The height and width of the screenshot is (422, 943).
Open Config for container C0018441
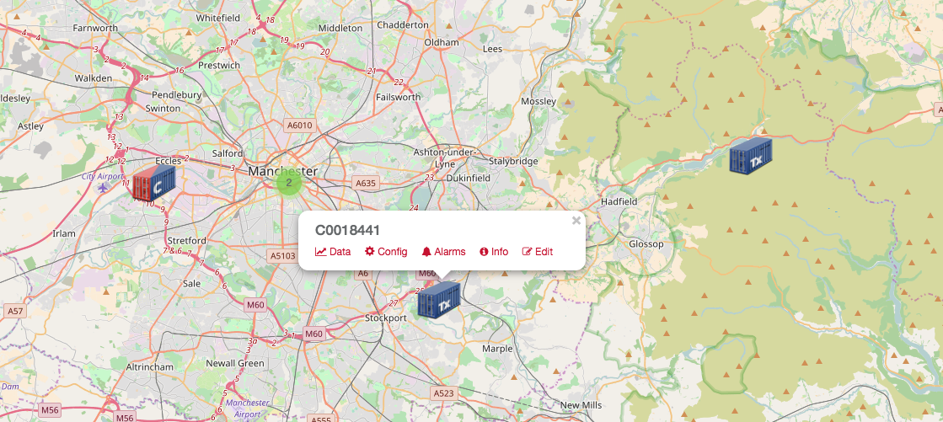click(x=386, y=252)
